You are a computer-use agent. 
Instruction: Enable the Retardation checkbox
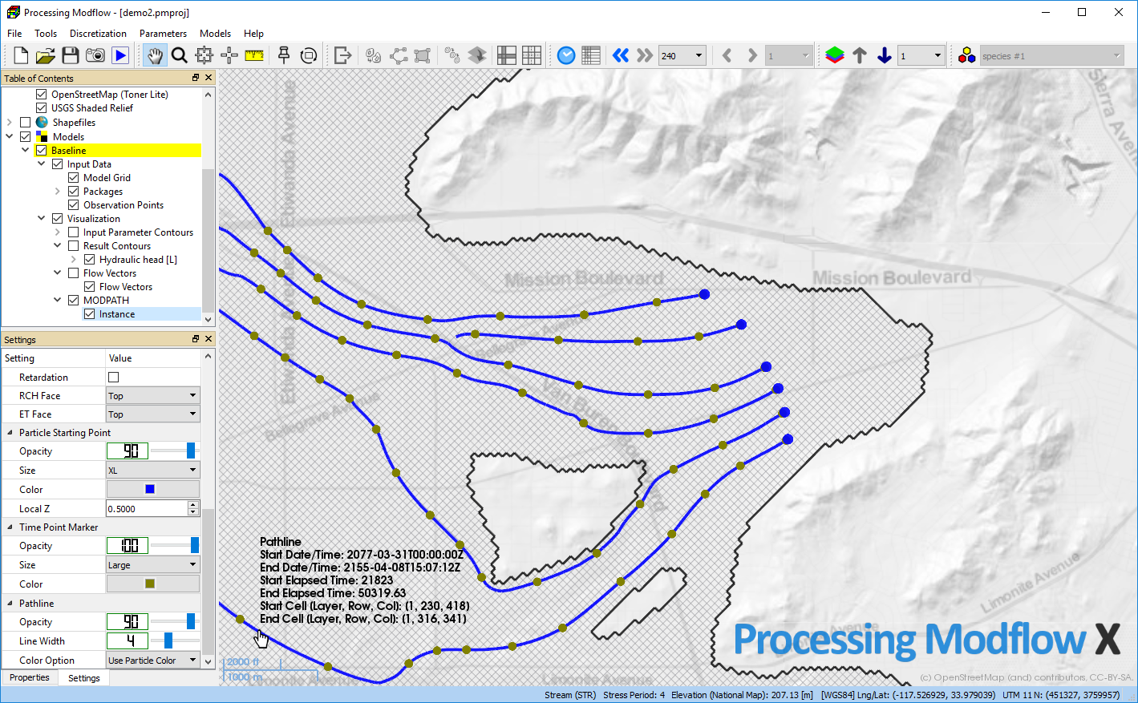pos(113,377)
